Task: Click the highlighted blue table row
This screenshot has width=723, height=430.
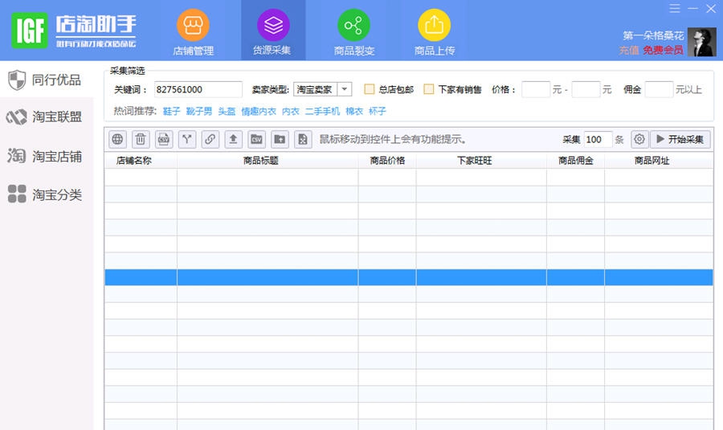Action: [409, 277]
